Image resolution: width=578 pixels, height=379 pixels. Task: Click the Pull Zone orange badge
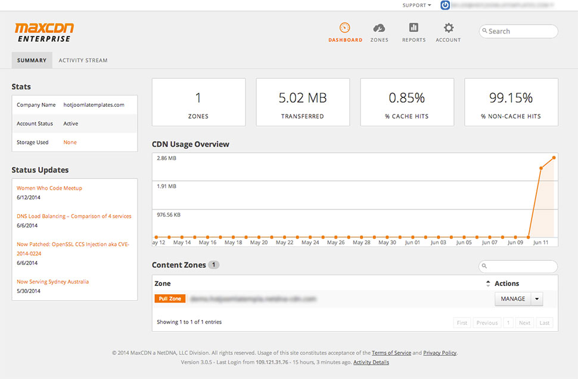tap(170, 298)
